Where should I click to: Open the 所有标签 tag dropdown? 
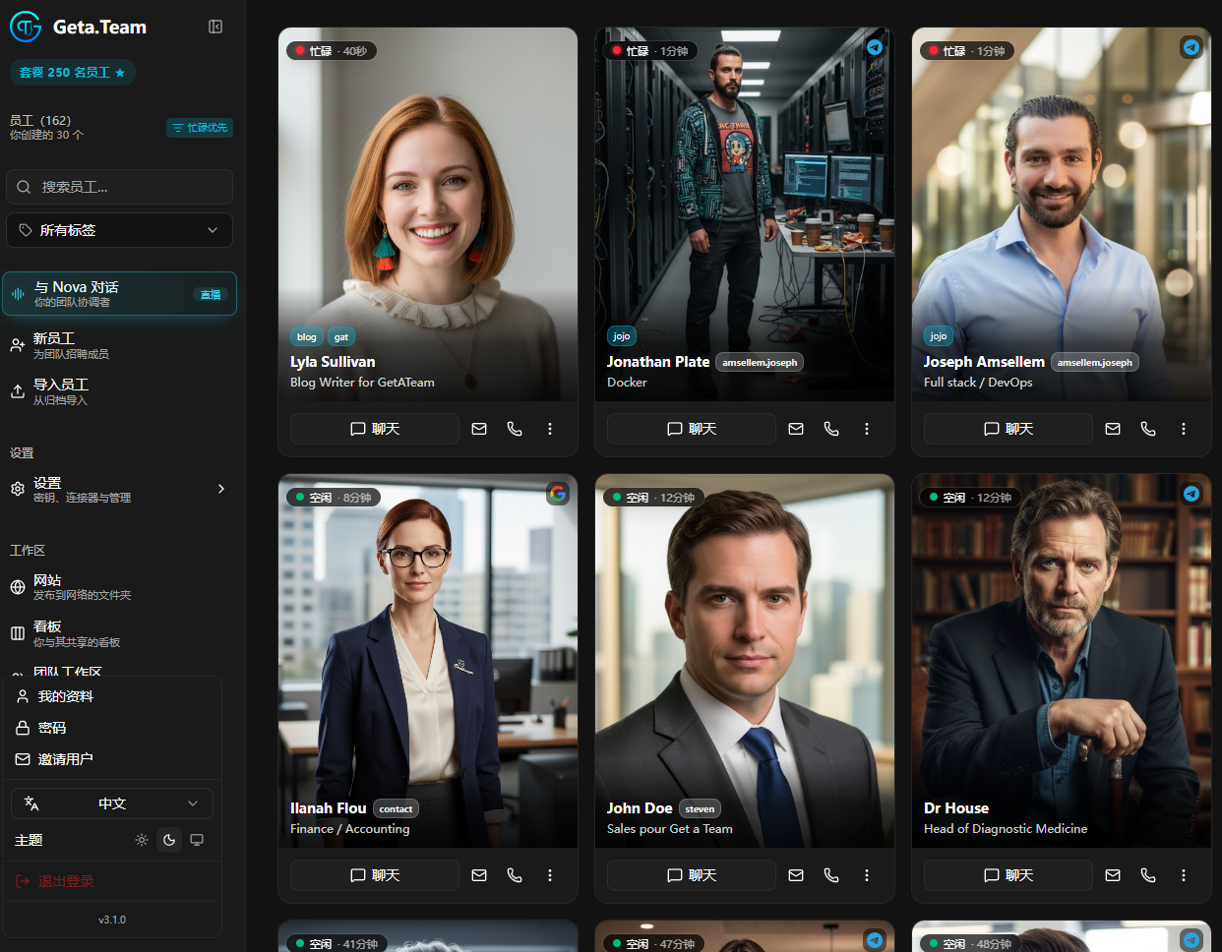click(x=120, y=230)
